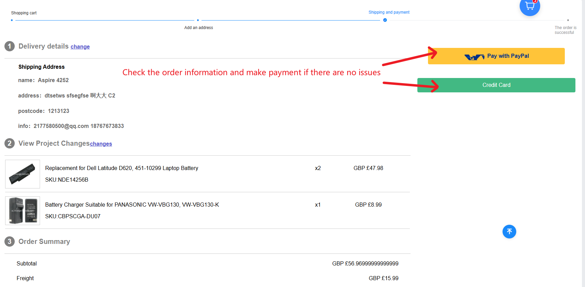Click the scroll-to-top arrow button
This screenshot has height=287, width=585.
[509, 232]
